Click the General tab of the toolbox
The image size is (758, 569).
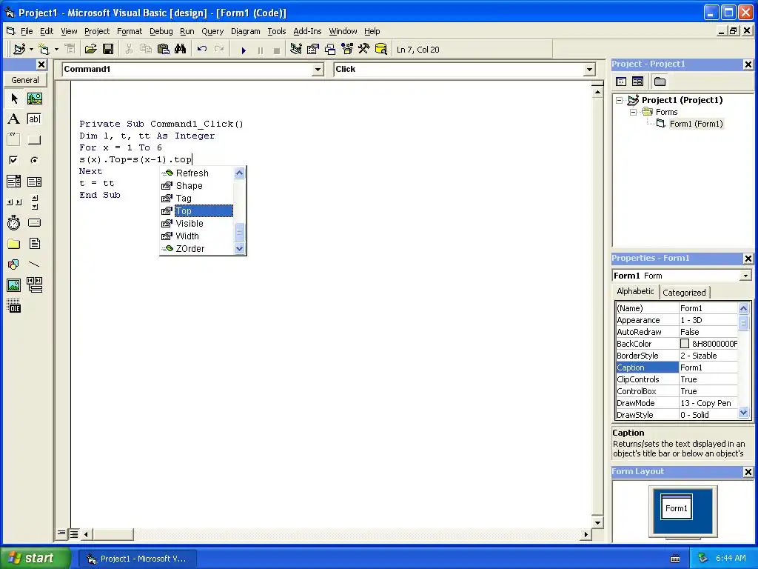point(25,80)
